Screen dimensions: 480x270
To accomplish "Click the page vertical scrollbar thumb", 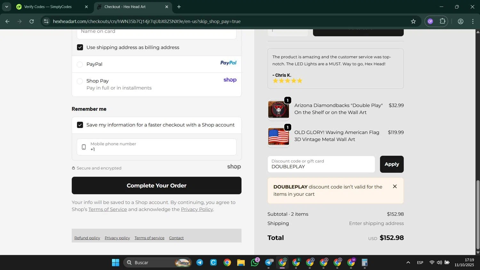I will (x=478, y=215).
